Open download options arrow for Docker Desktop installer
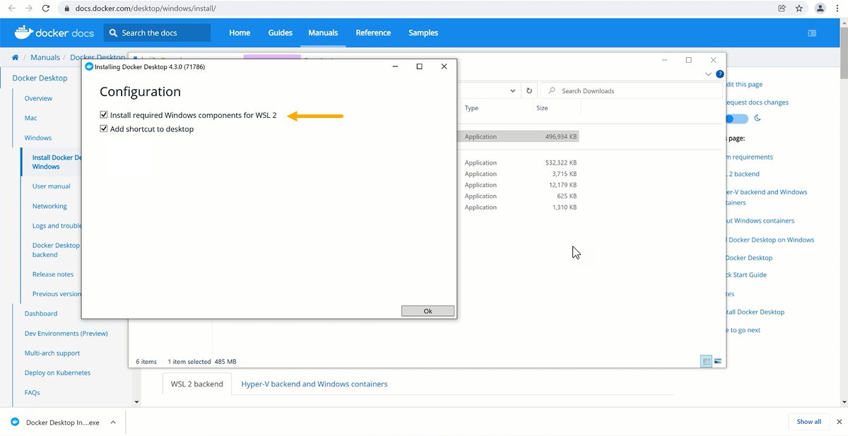The image size is (848, 436). click(114, 423)
